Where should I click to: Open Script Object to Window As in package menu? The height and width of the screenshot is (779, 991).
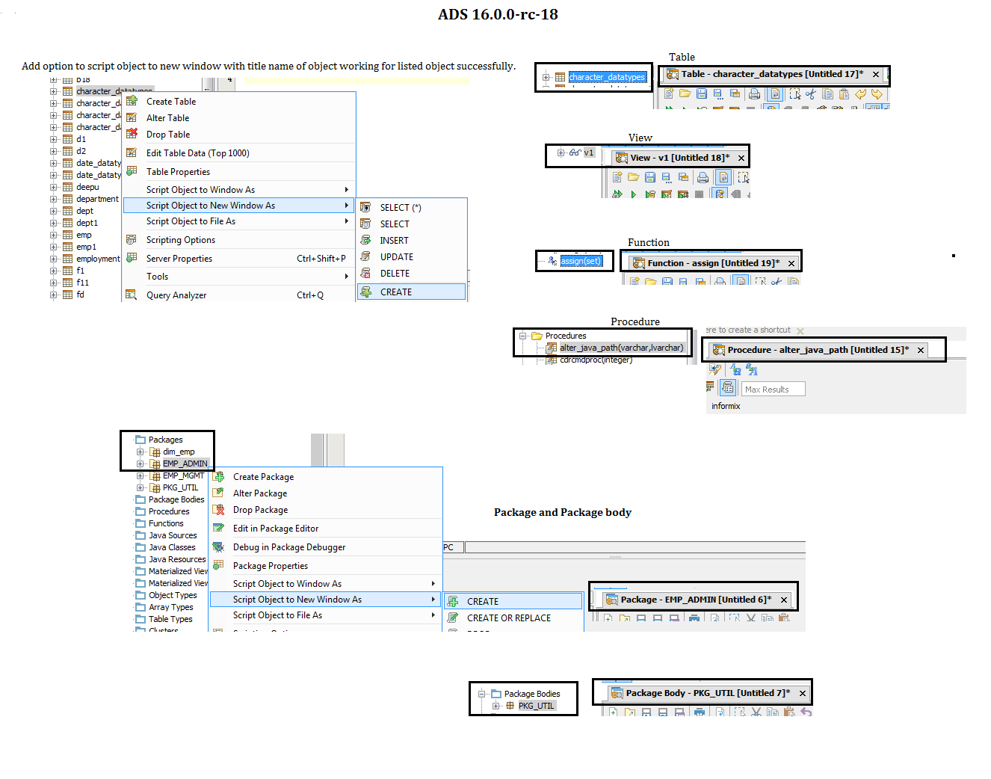(326, 583)
